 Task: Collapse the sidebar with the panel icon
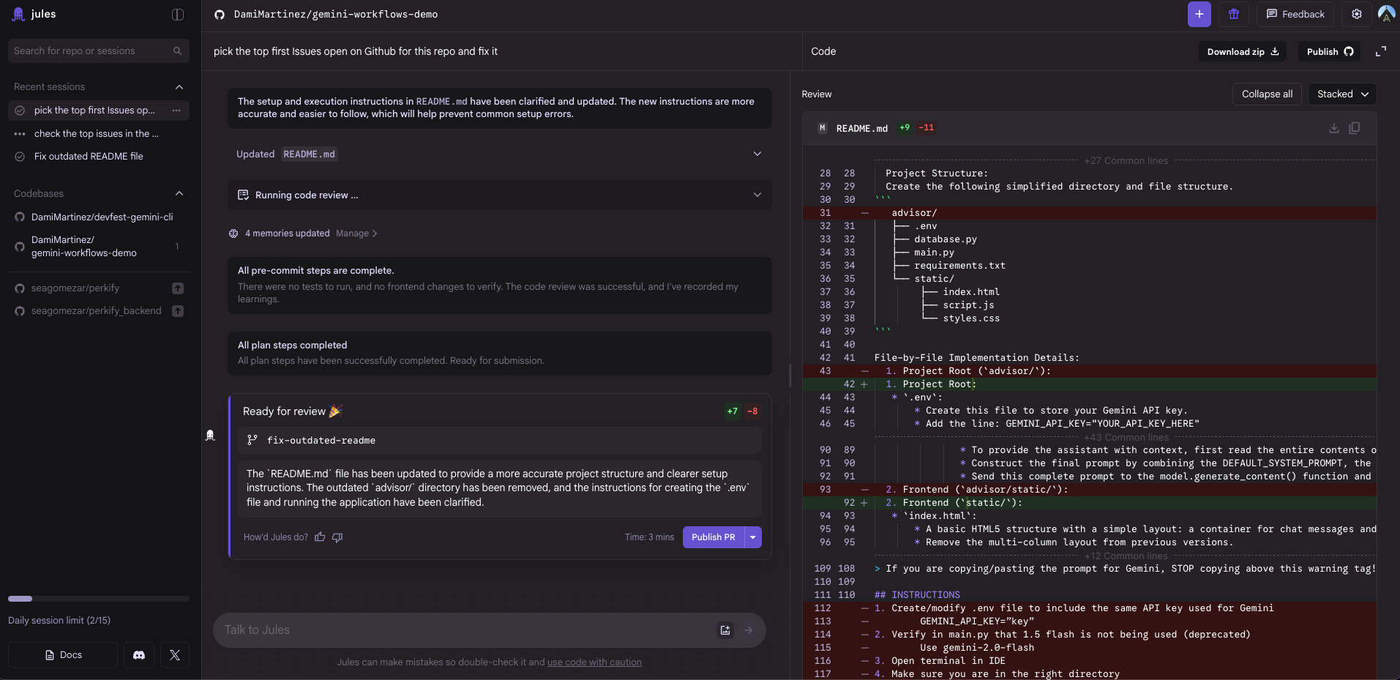click(x=177, y=15)
